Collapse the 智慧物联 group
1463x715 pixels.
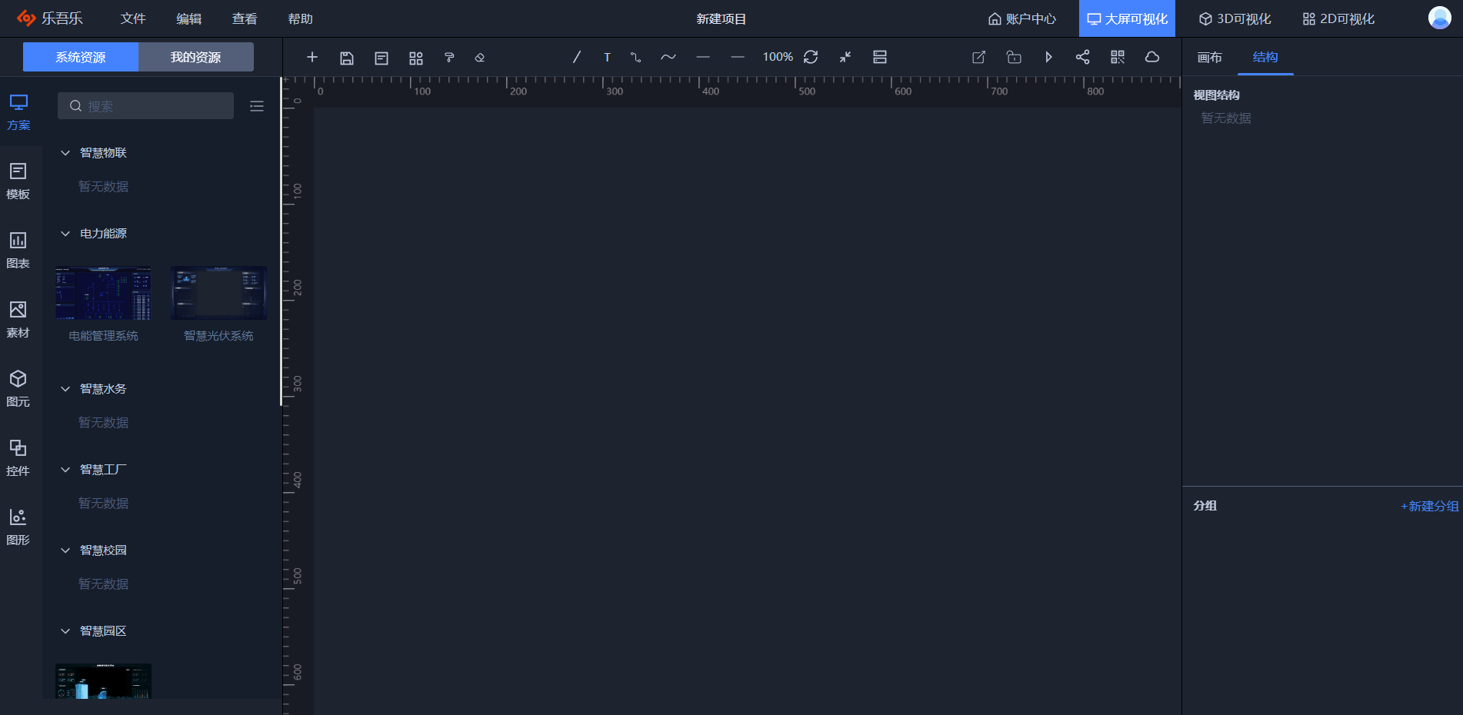click(65, 153)
